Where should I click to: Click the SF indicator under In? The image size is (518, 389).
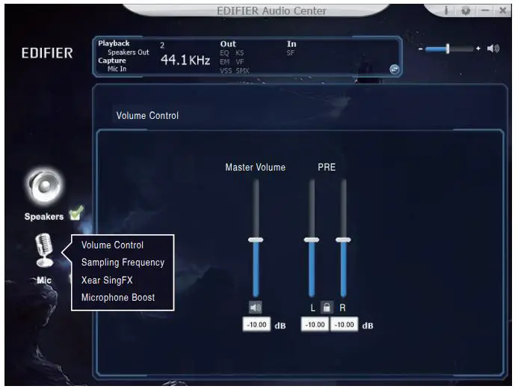click(290, 53)
